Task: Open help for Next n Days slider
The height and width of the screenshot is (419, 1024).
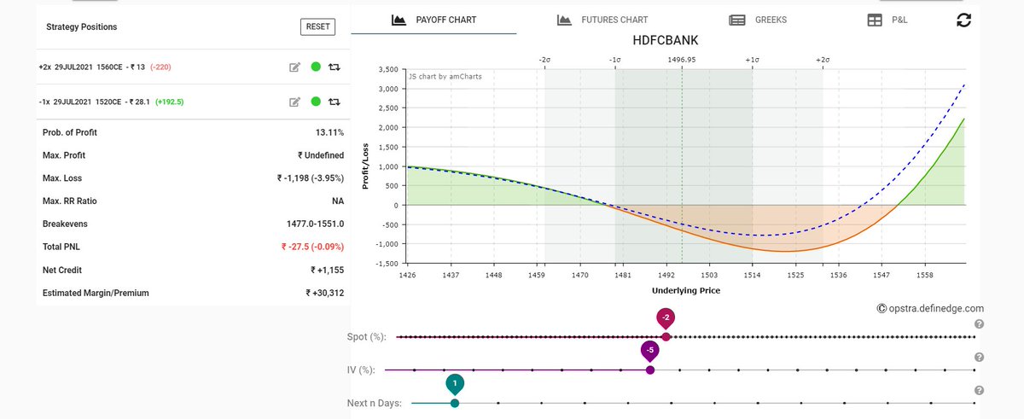Action: click(x=980, y=391)
